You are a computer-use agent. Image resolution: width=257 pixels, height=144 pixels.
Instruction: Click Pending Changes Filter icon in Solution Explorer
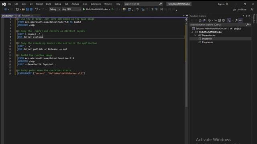(210, 20)
